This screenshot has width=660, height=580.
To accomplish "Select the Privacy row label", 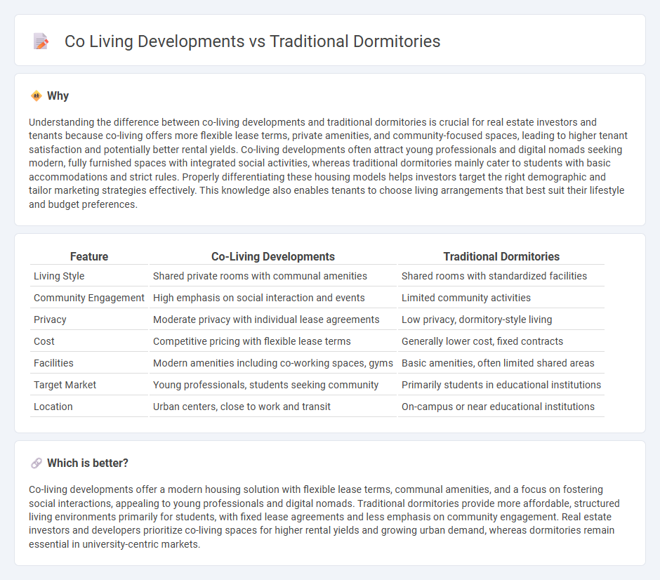I will (x=50, y=320).
